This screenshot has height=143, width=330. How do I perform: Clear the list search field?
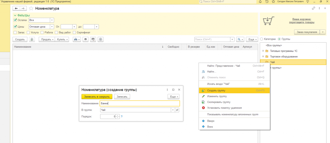(x=232, y=39)
